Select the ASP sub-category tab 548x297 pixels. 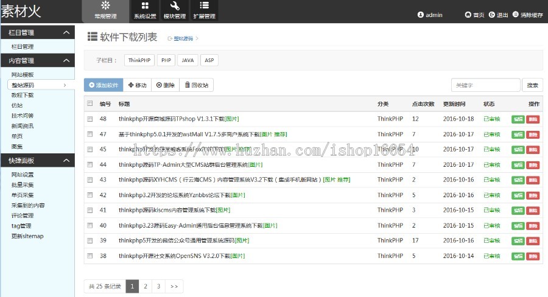209,60
